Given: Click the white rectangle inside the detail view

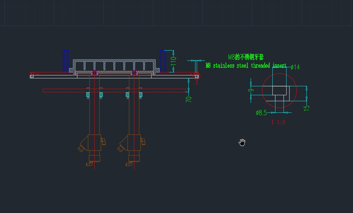Looking at the screenshot, I should coord(281,90).
